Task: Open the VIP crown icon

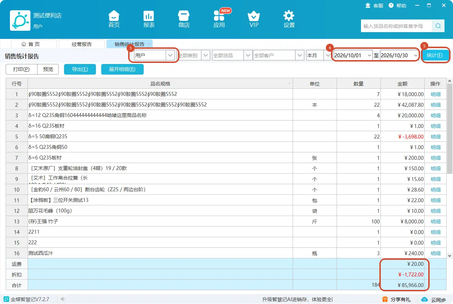Action: pyautogui.click(x=254, y=16)
